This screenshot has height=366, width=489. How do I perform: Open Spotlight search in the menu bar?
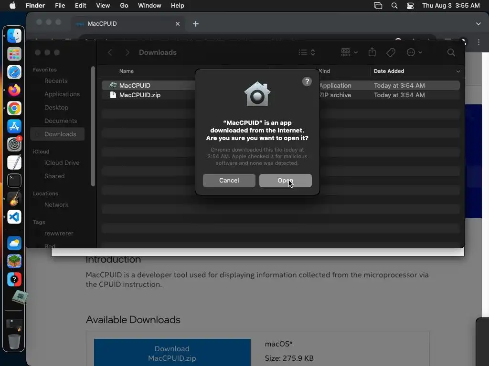[394, 6]
